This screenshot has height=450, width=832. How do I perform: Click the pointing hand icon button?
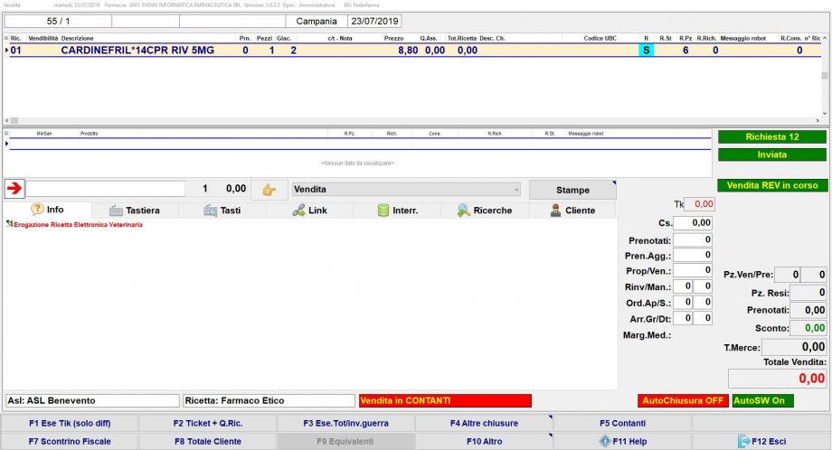[x=268, y=190]
